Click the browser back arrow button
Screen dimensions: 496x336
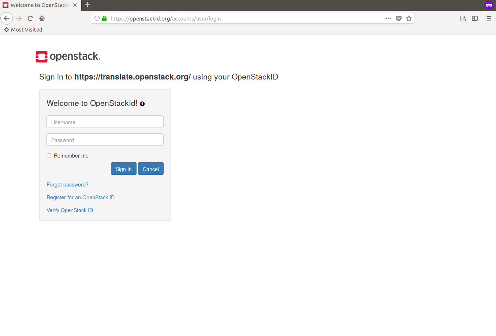pos(7,18)
